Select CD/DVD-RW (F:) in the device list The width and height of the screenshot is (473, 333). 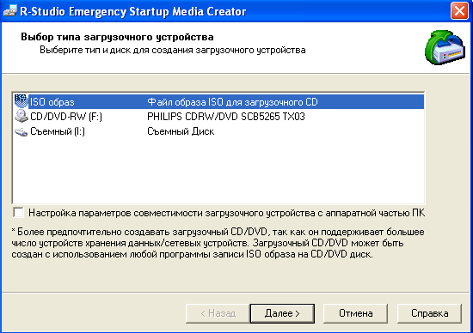tap(219, 116)
